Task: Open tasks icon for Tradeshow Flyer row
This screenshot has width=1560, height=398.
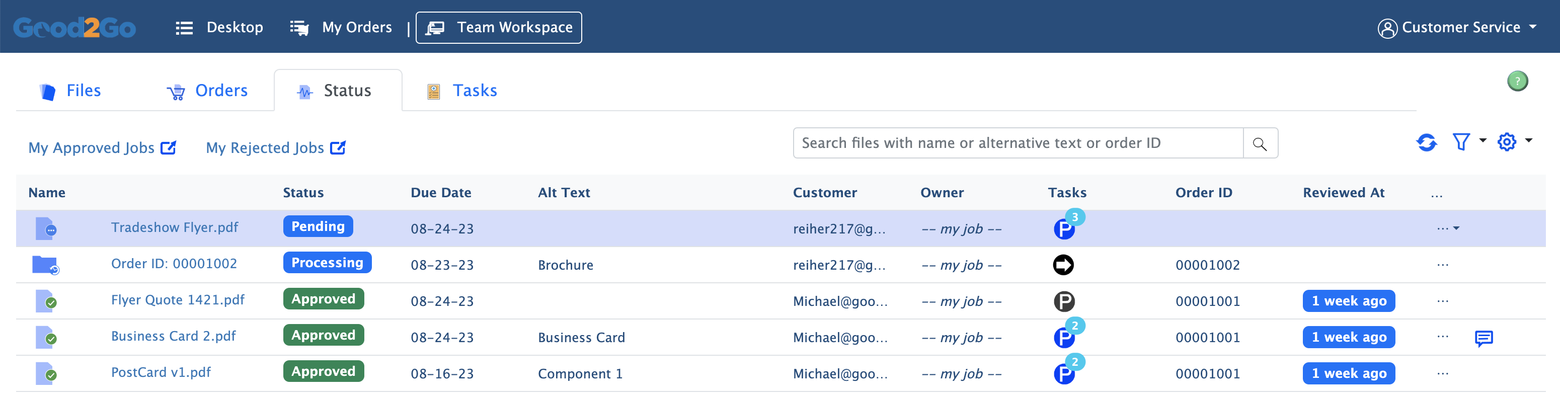Action: click(x=1065, y=228)
